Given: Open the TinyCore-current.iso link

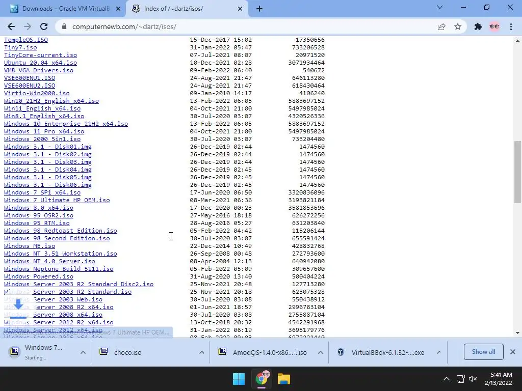Looking at the screenshot, I should point(40,55).
